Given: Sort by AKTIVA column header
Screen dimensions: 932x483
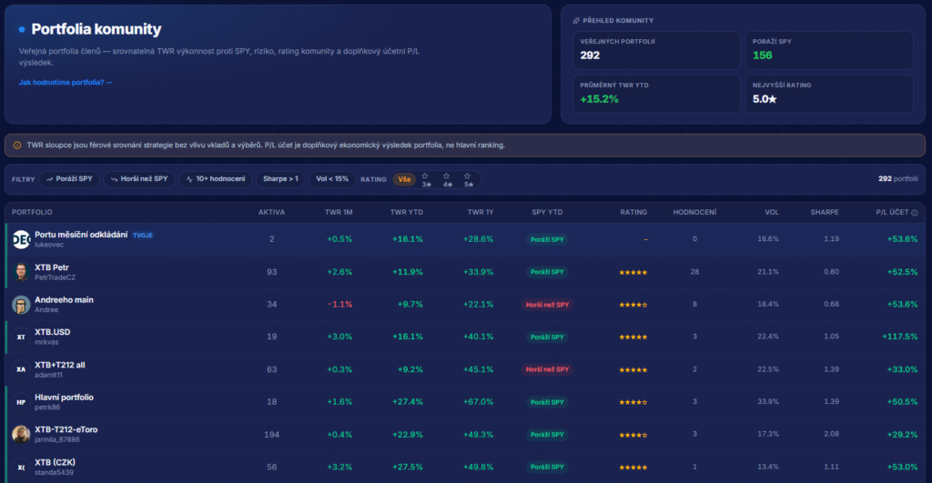Looking at the screenshot, I should pos(271,212).
